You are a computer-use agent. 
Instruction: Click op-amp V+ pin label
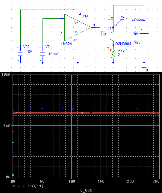[x=76, y=23]
